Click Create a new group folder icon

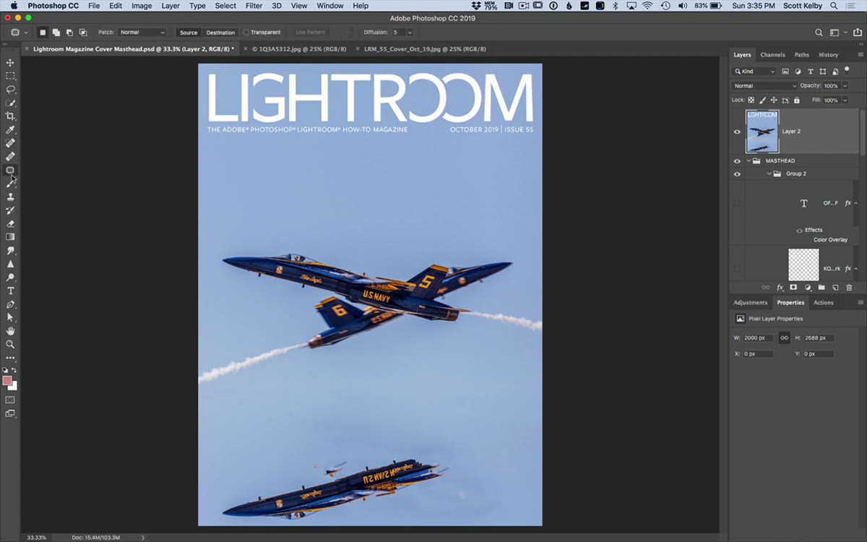821,288
